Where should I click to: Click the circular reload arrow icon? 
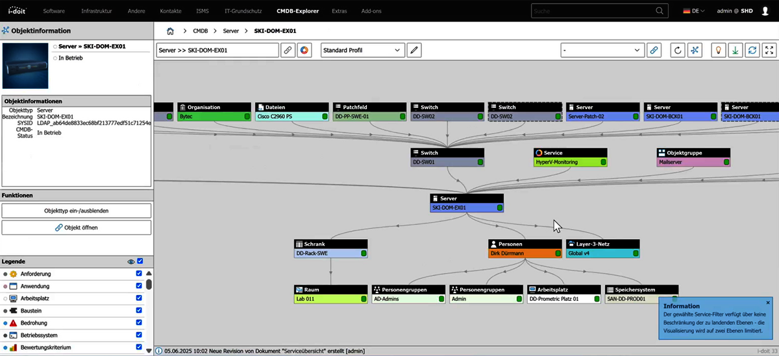pyautogui.click(x=678, y=50)
